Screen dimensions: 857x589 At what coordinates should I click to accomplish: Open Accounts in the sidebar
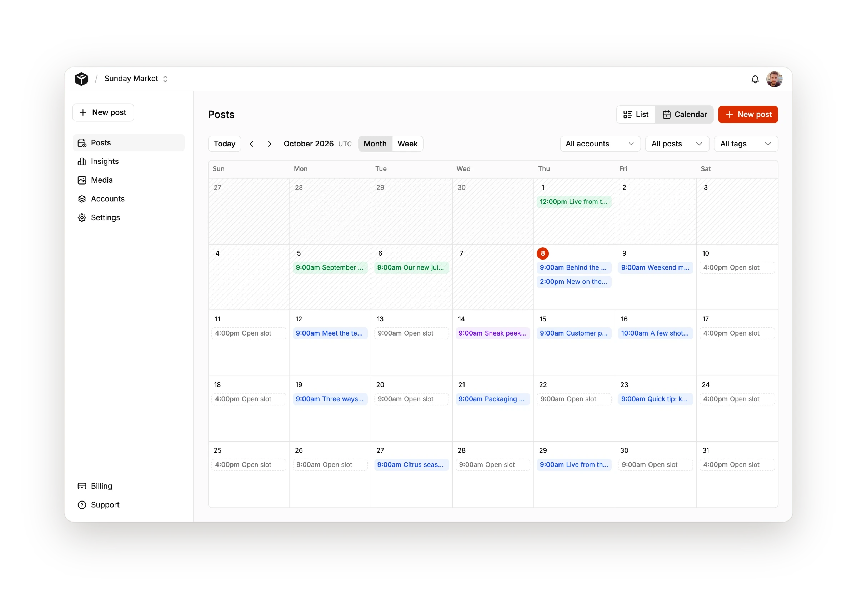pyautogui.click(x=129, y=199)
